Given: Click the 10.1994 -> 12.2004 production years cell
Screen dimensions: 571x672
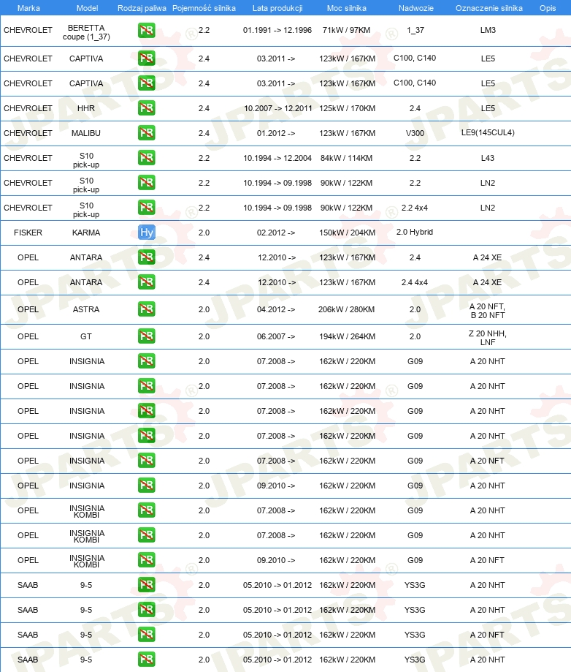Looking at the screenshot, I should coord(277,158).
